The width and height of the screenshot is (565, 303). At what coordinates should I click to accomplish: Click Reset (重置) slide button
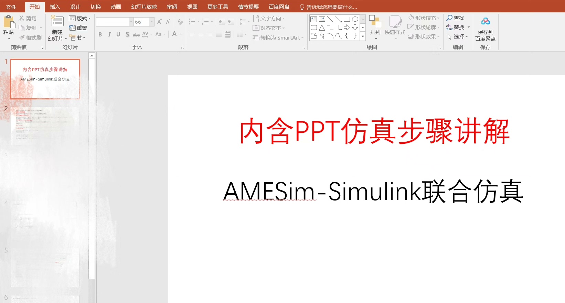pyautogui.click(x=78, y=28)
